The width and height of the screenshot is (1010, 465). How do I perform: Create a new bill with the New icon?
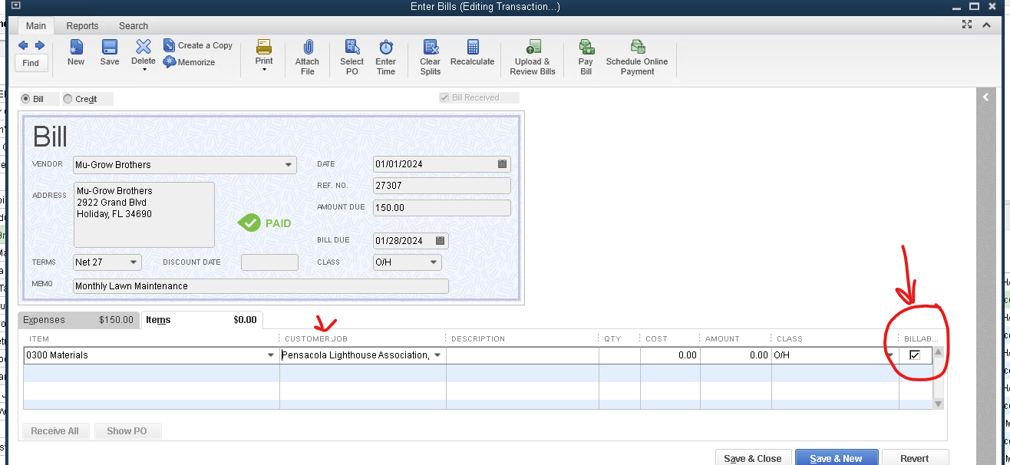pyautogui.click(x=74, y=54)
